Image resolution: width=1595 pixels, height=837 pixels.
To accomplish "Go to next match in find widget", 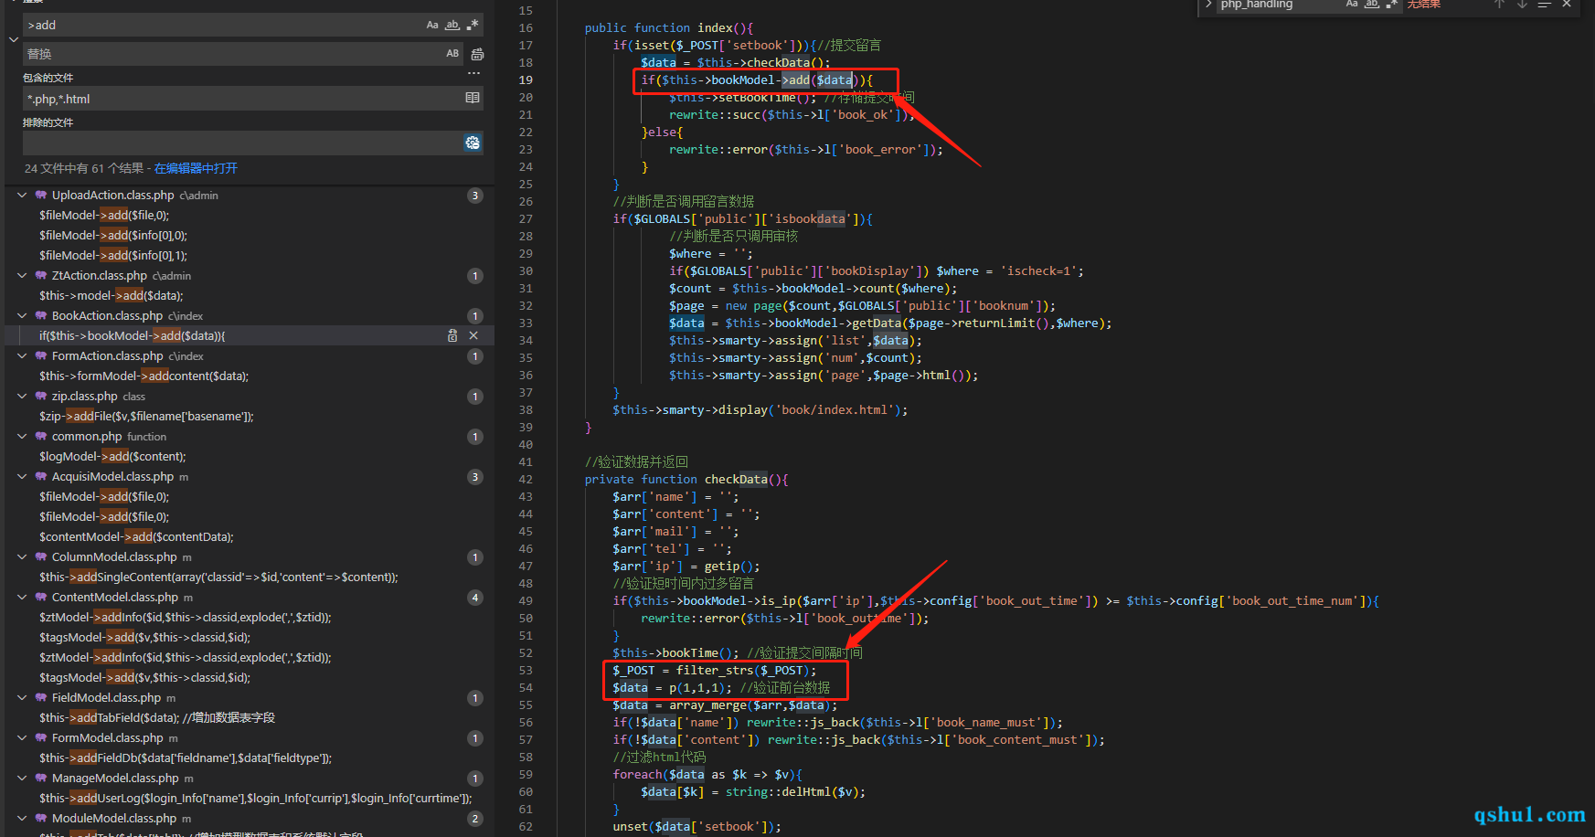I will 1522,5.
